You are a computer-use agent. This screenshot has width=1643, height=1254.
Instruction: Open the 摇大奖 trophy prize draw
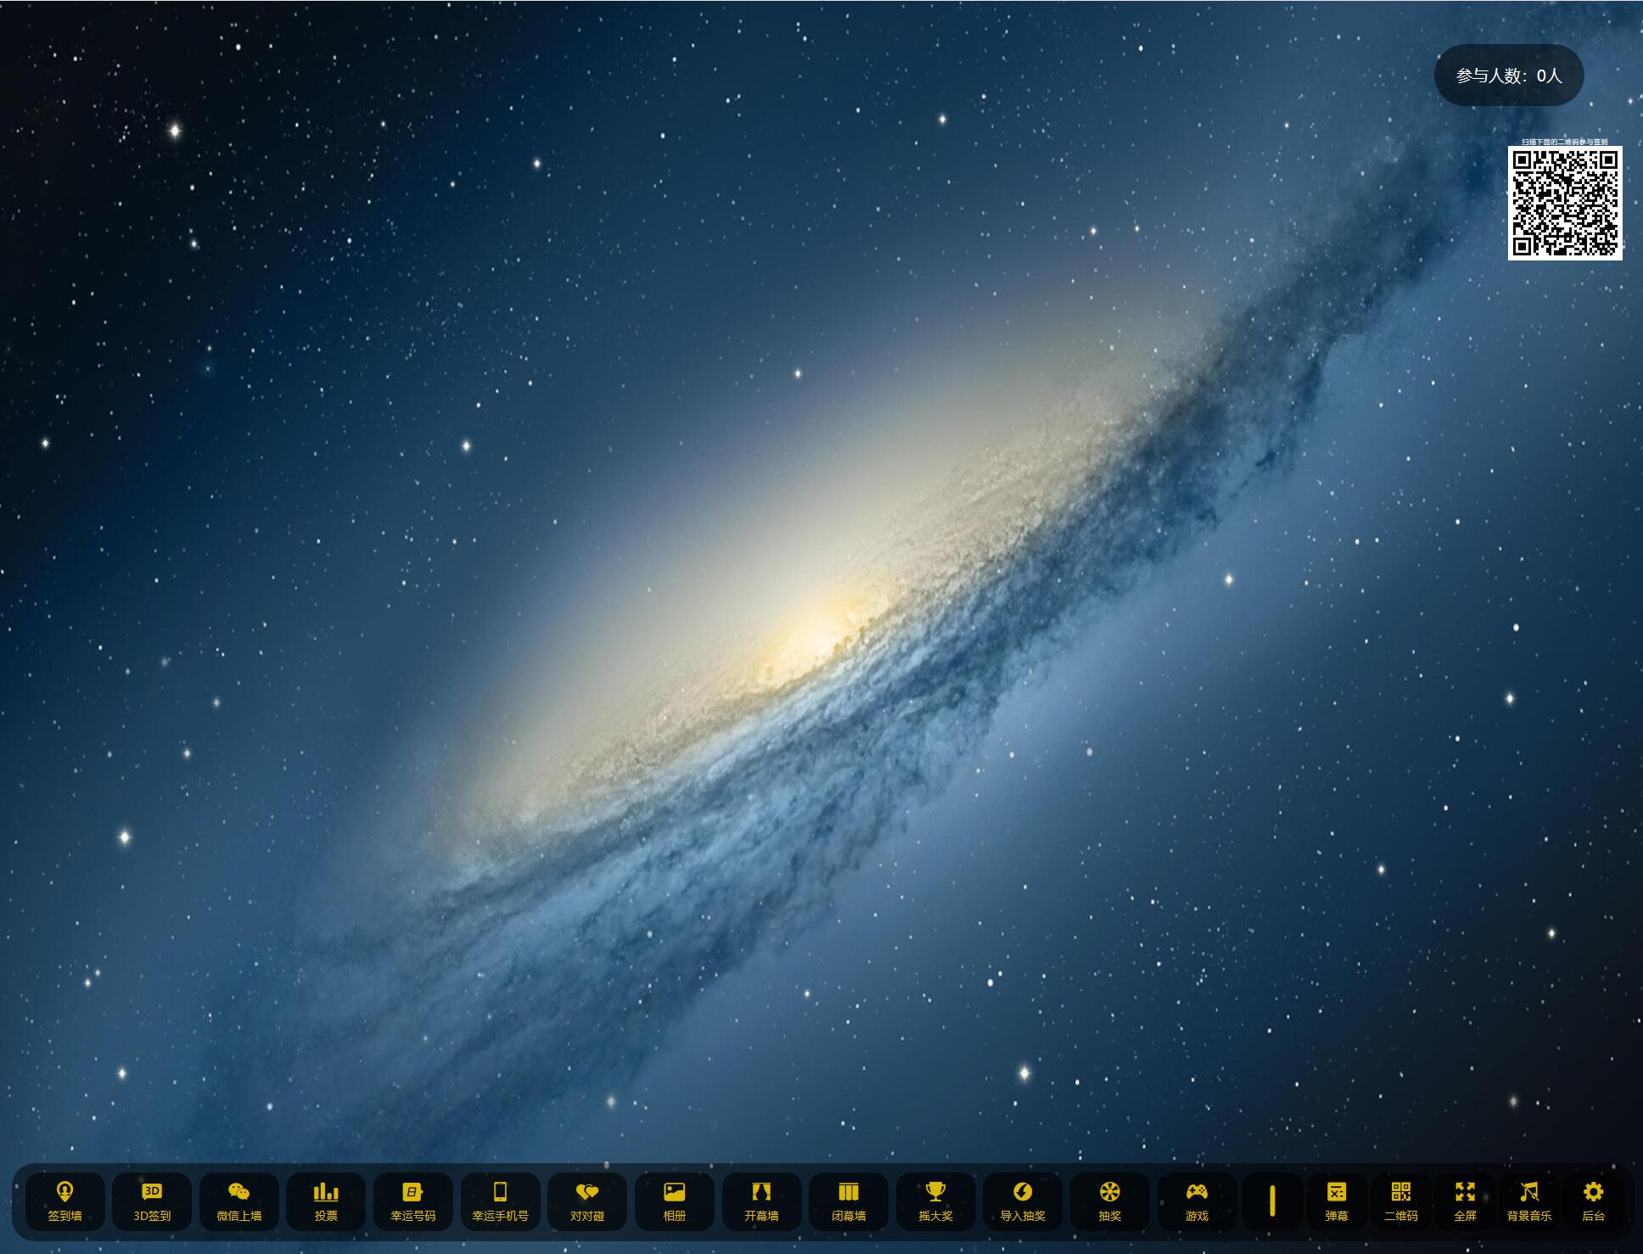(936, 1201)
